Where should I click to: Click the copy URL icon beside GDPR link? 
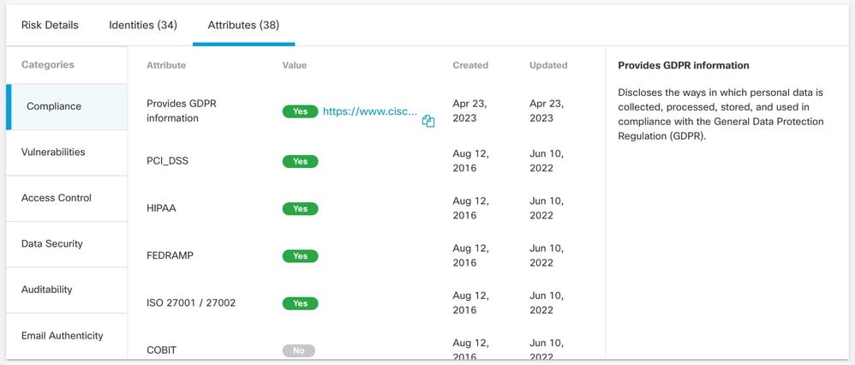coord(428,122)
